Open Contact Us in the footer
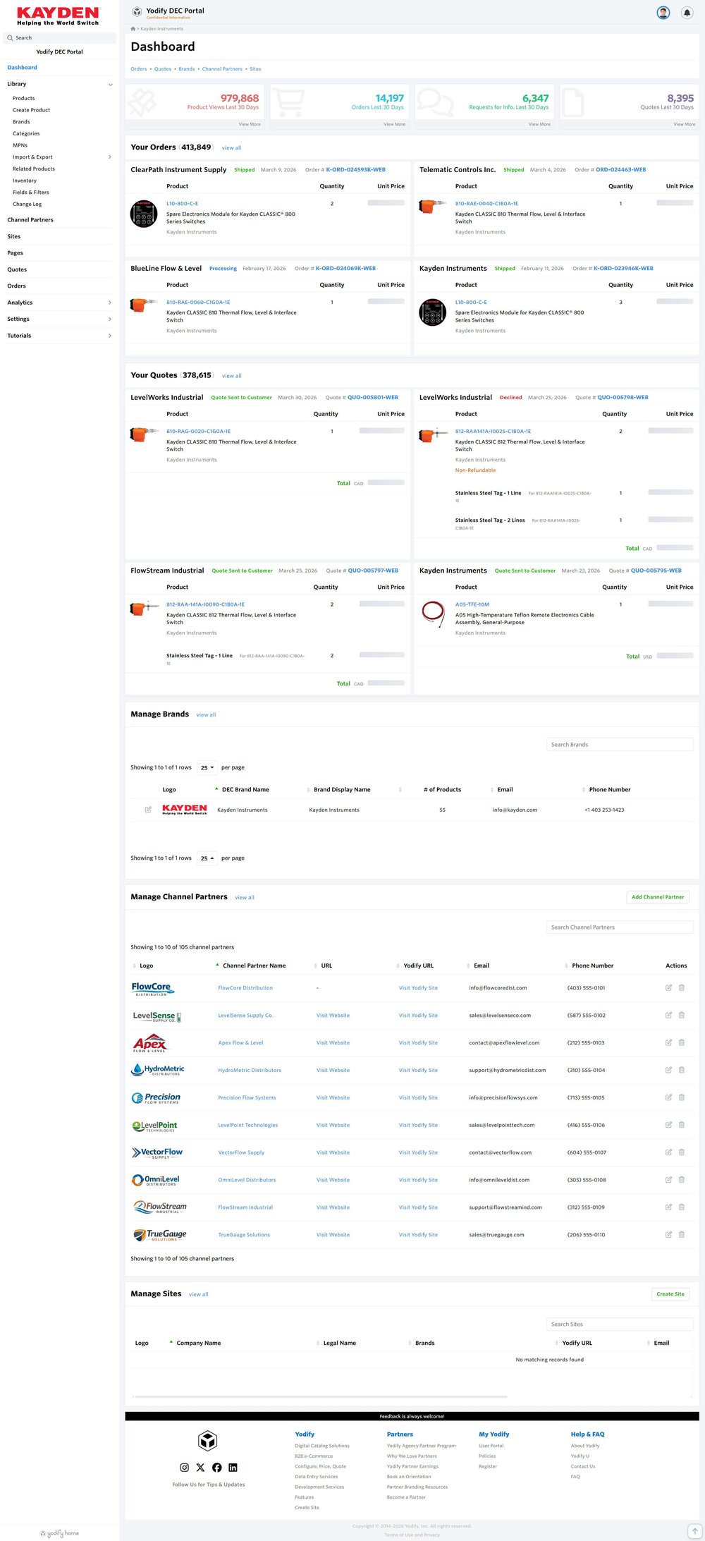705x1541 pixels. point(583,1466)
